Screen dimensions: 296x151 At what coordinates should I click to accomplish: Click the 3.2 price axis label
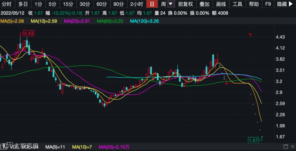pyautogui.click(x=279, y=82)
